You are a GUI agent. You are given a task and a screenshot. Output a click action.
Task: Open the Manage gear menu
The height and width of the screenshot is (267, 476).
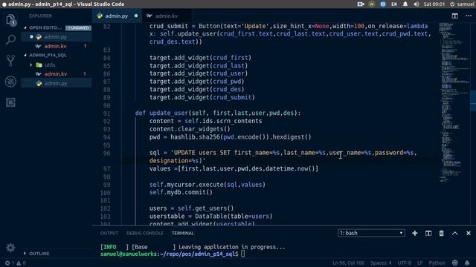[10, 248]
